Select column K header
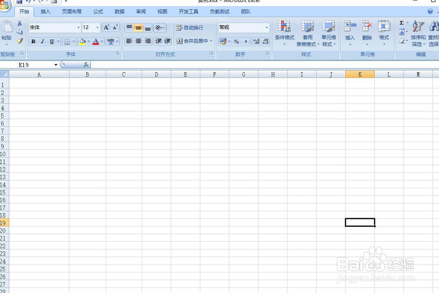 click(360, 75)
